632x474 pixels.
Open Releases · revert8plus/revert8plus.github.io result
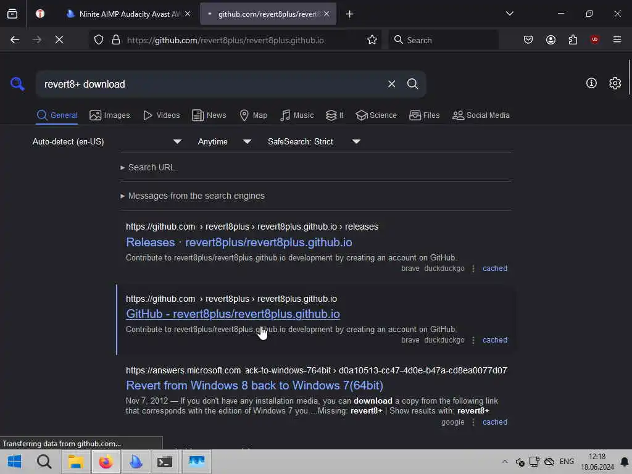click(x=239, y=242)
